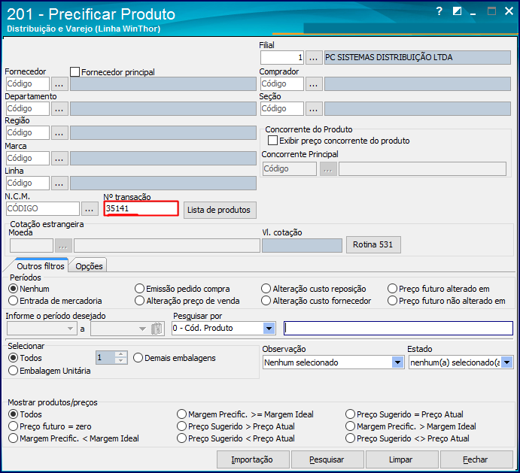The width and height of the screenshot is (520, 473).
Task: Open Departamento lookup ellipsis button
Action: 59,109
